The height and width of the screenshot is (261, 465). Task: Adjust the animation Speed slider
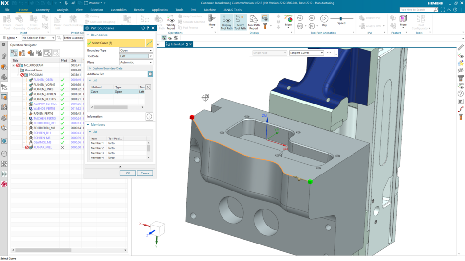[340, 18]
